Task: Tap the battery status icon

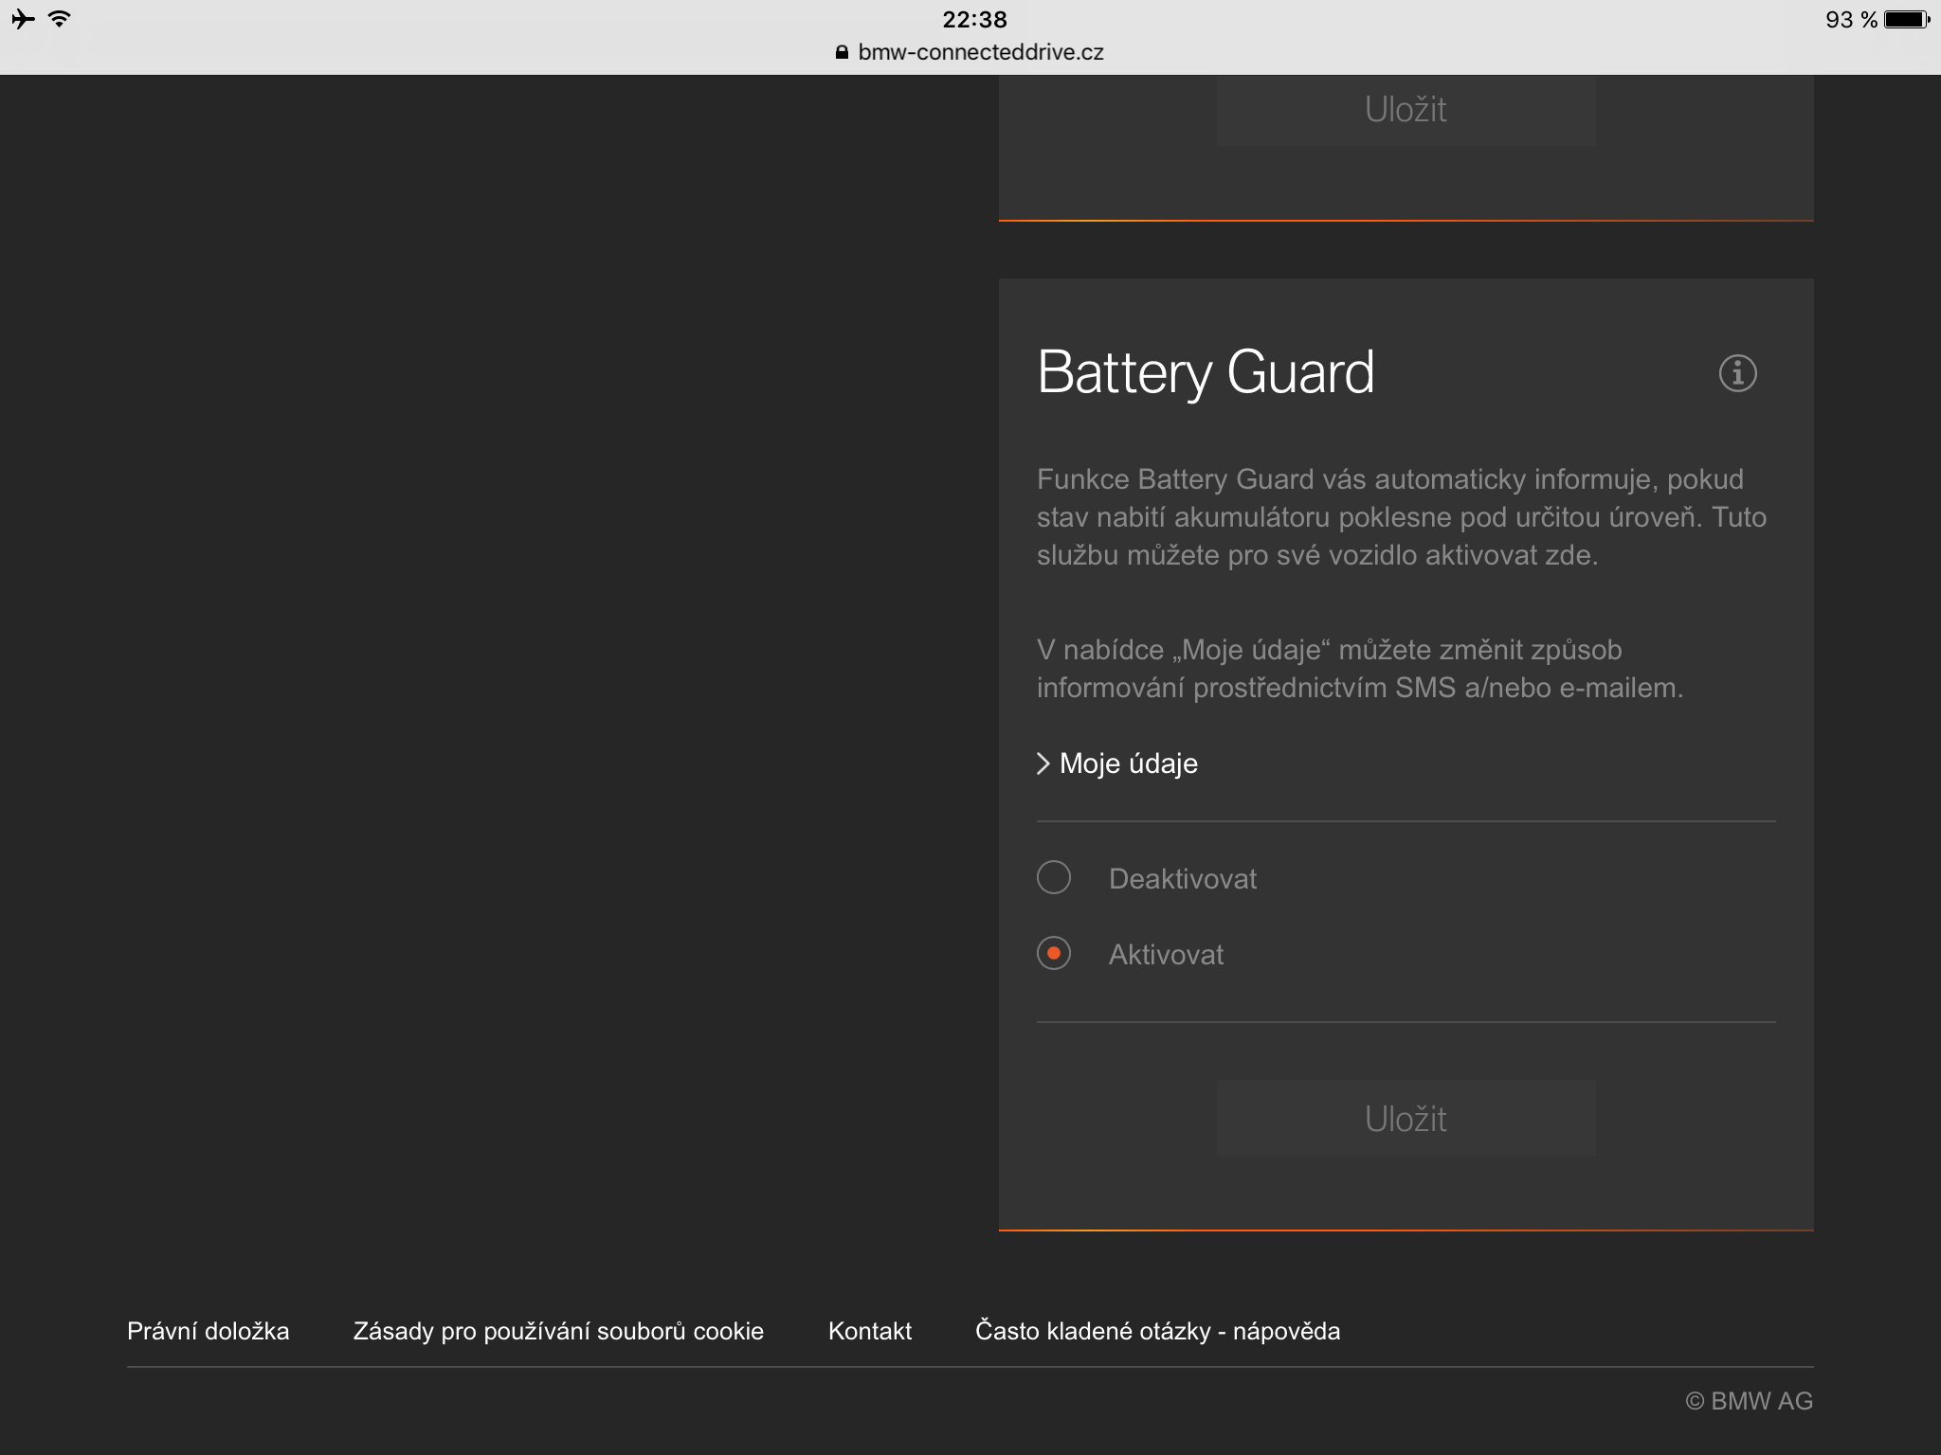Action: coord(1906,19)
